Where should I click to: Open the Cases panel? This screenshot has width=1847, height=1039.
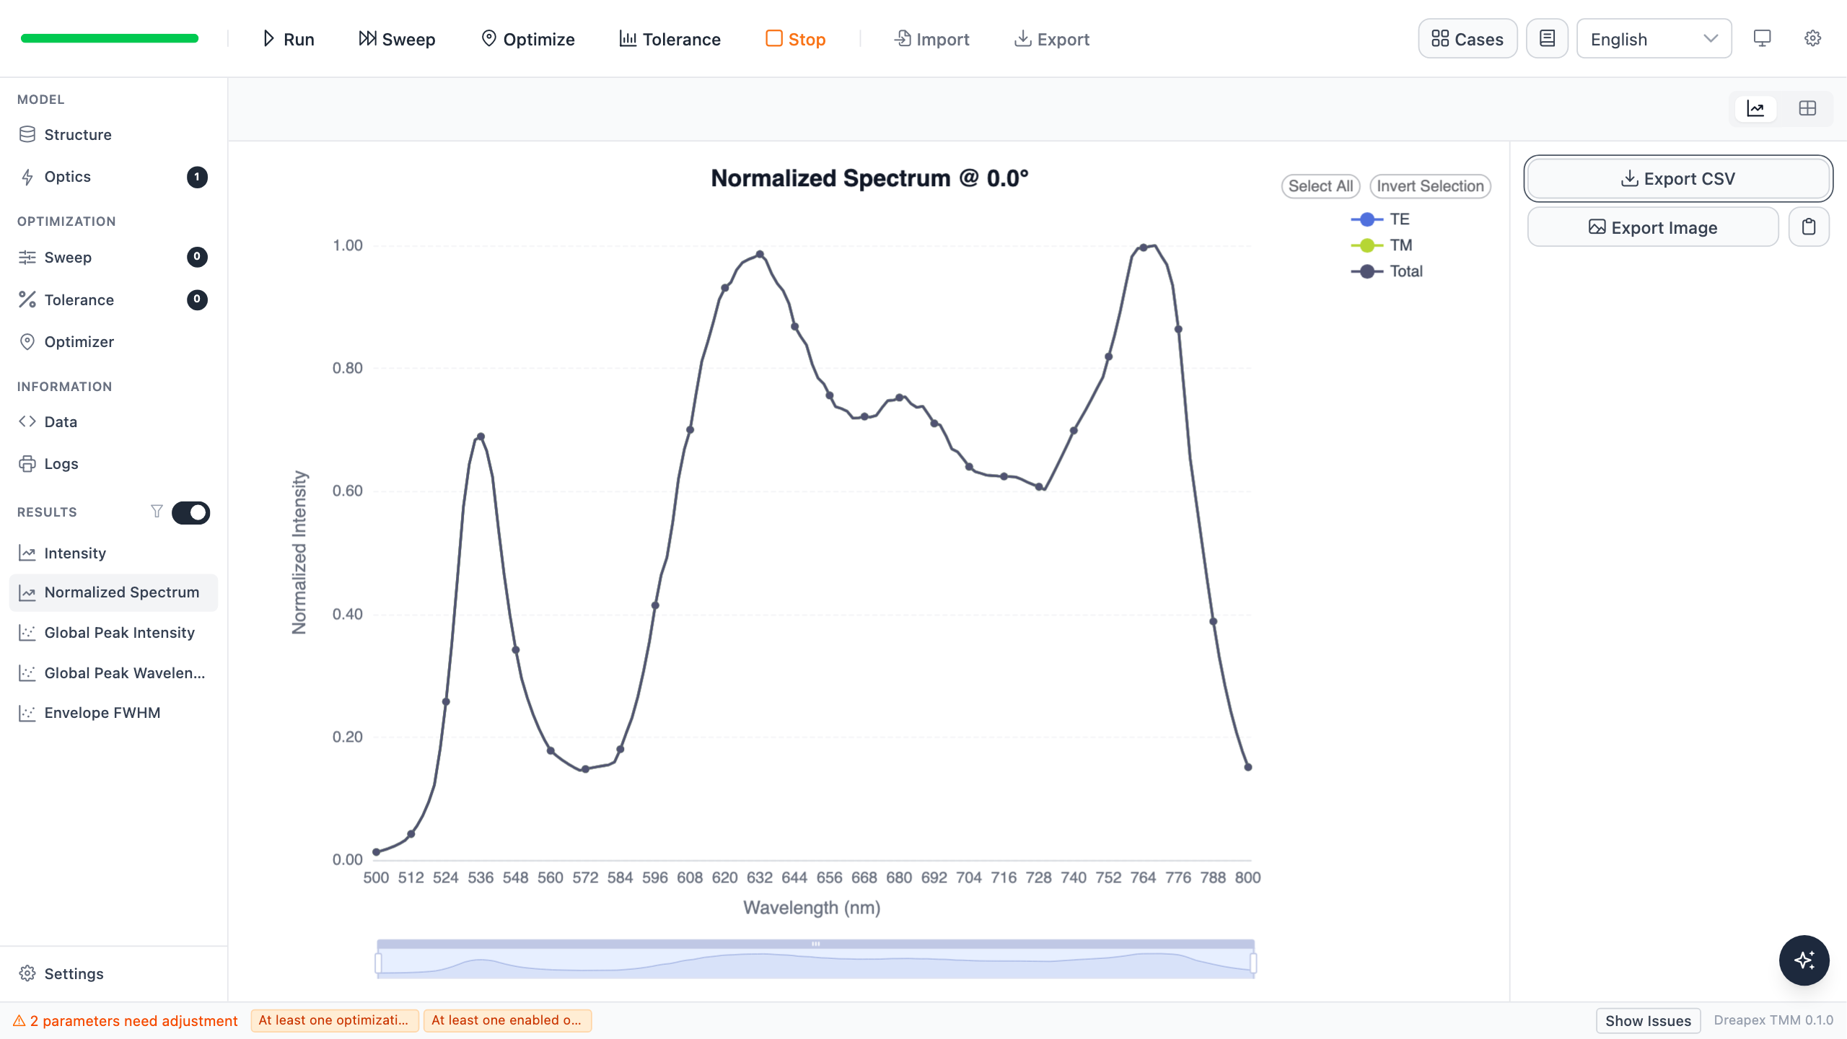(1467, 39)
